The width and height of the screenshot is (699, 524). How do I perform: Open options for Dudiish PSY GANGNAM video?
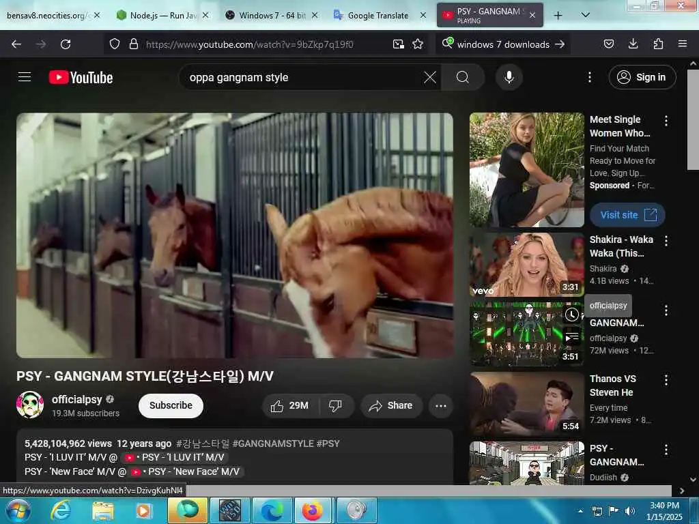666,450
